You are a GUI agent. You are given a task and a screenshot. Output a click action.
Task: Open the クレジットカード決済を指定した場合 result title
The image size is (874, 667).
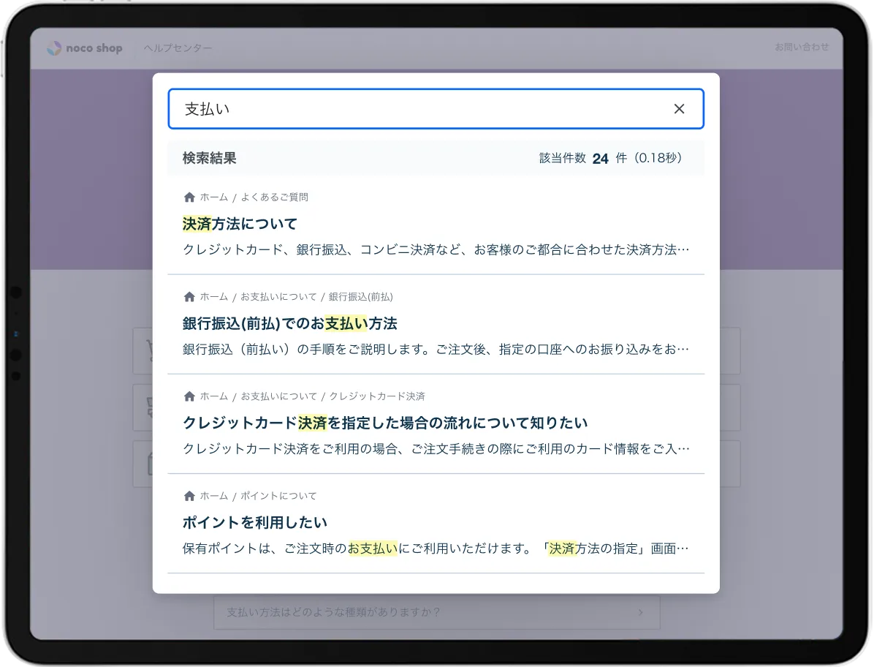click(x=384, y=423)
